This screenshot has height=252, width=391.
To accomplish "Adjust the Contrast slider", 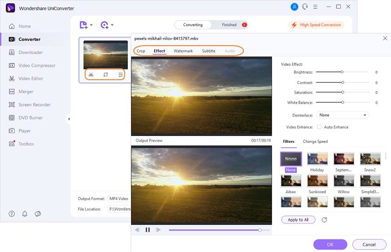I will [343, 82].
